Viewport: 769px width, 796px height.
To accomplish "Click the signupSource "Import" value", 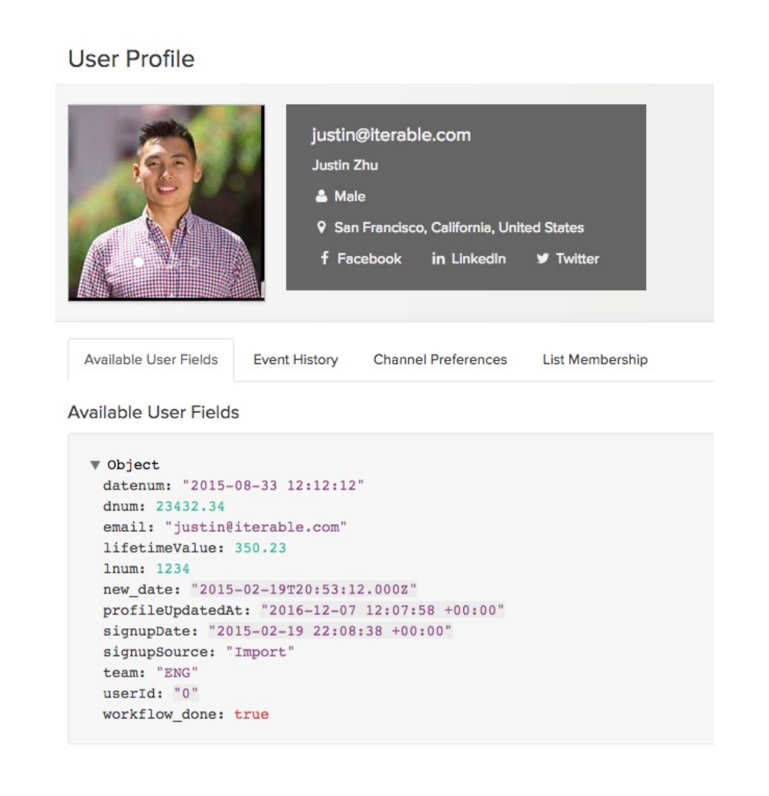I will (260, 652).
